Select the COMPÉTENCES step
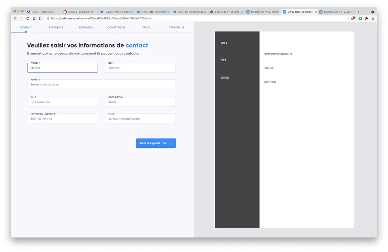 116,27
